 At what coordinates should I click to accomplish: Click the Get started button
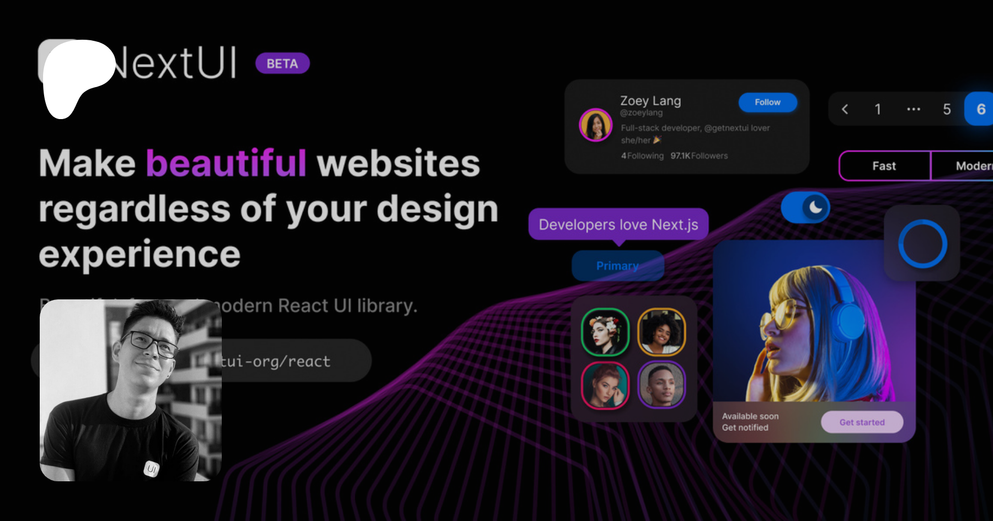click(862, 422)
